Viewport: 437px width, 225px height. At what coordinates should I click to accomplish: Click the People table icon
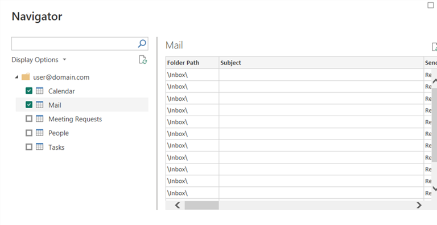coord(40,133)
